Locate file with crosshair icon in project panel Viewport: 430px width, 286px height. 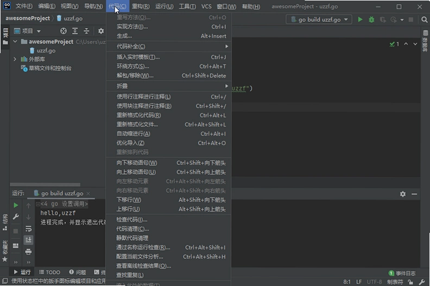[64, 31]
